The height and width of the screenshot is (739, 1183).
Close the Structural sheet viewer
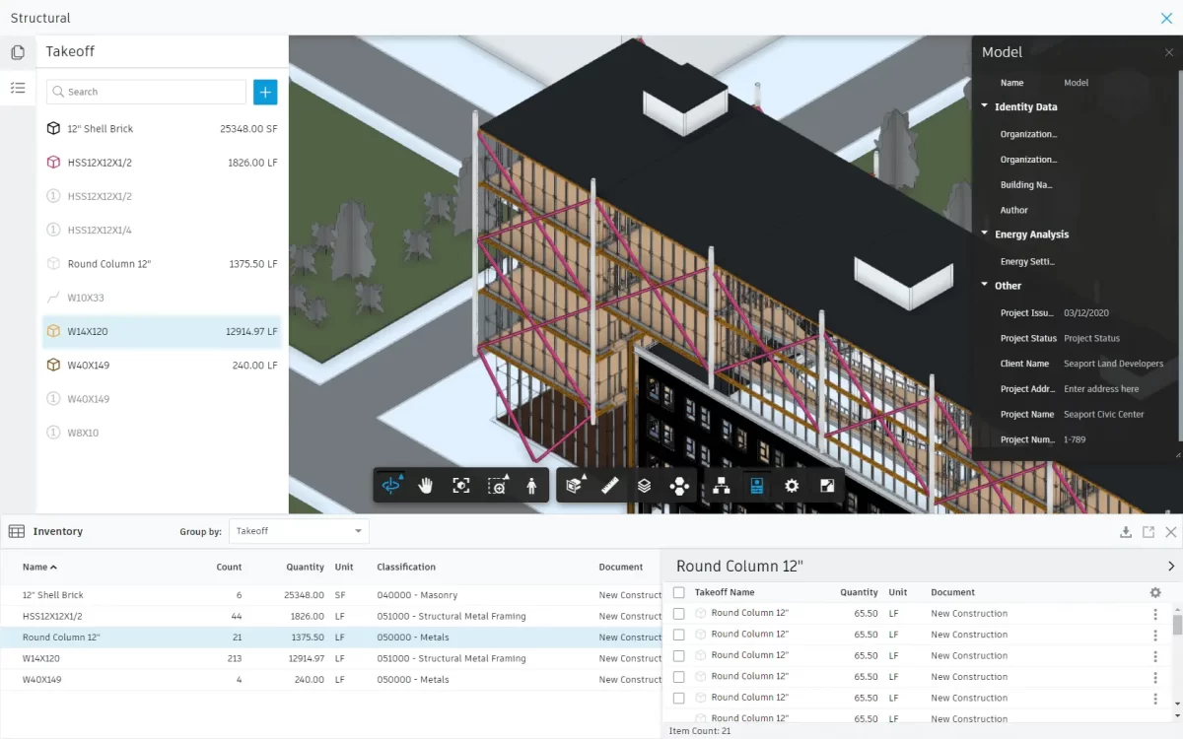[1166, 18]
